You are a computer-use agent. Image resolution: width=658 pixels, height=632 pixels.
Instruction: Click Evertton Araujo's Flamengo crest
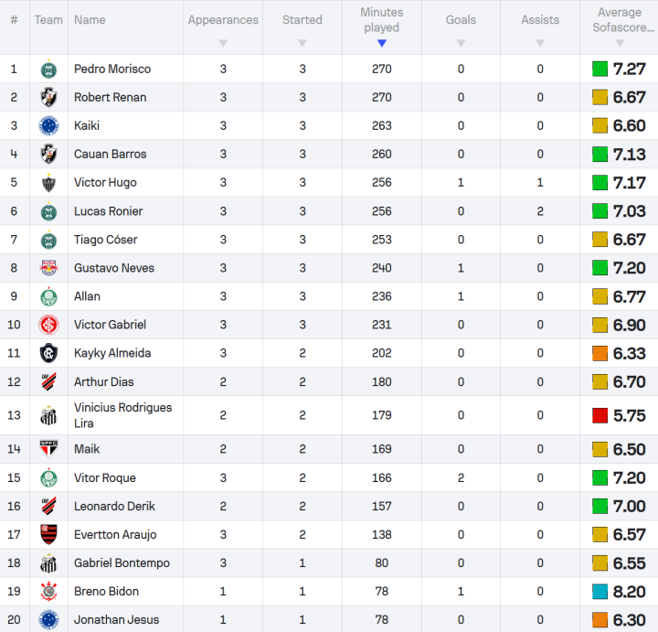pos(48,535)
